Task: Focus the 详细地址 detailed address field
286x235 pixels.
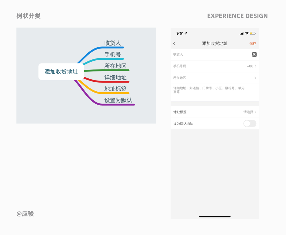Action: (x=215, y=93)
